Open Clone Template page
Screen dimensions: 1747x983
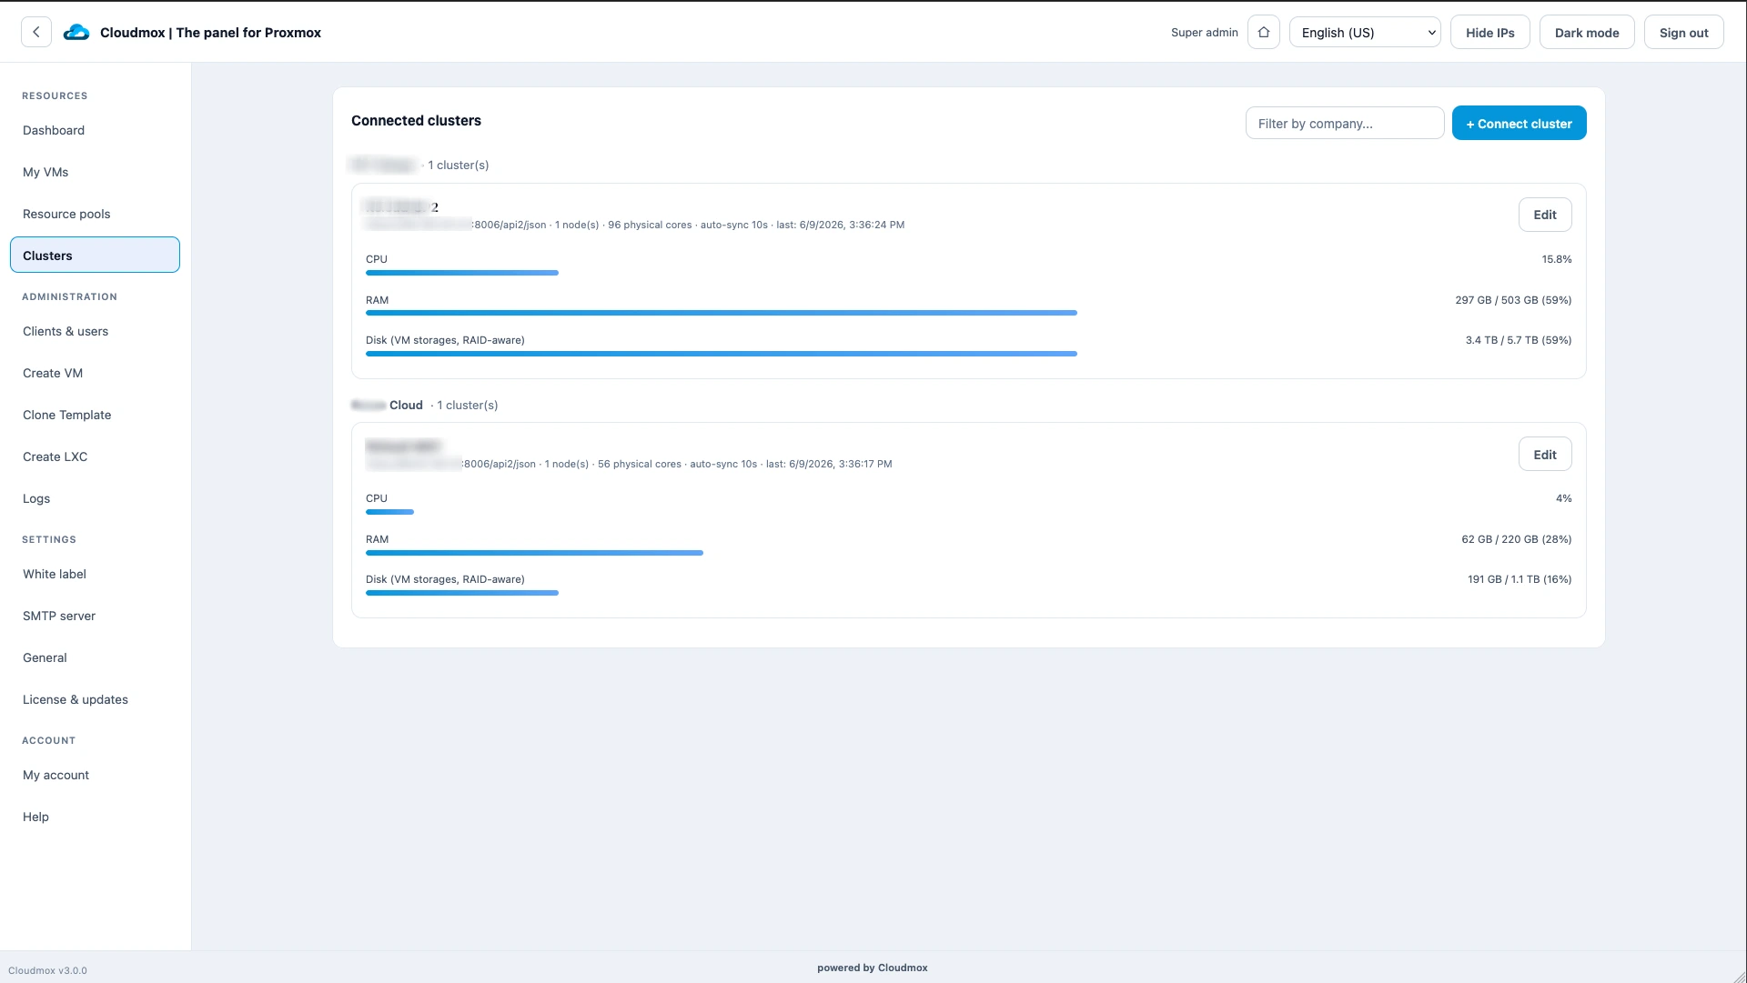pos(95,415)
